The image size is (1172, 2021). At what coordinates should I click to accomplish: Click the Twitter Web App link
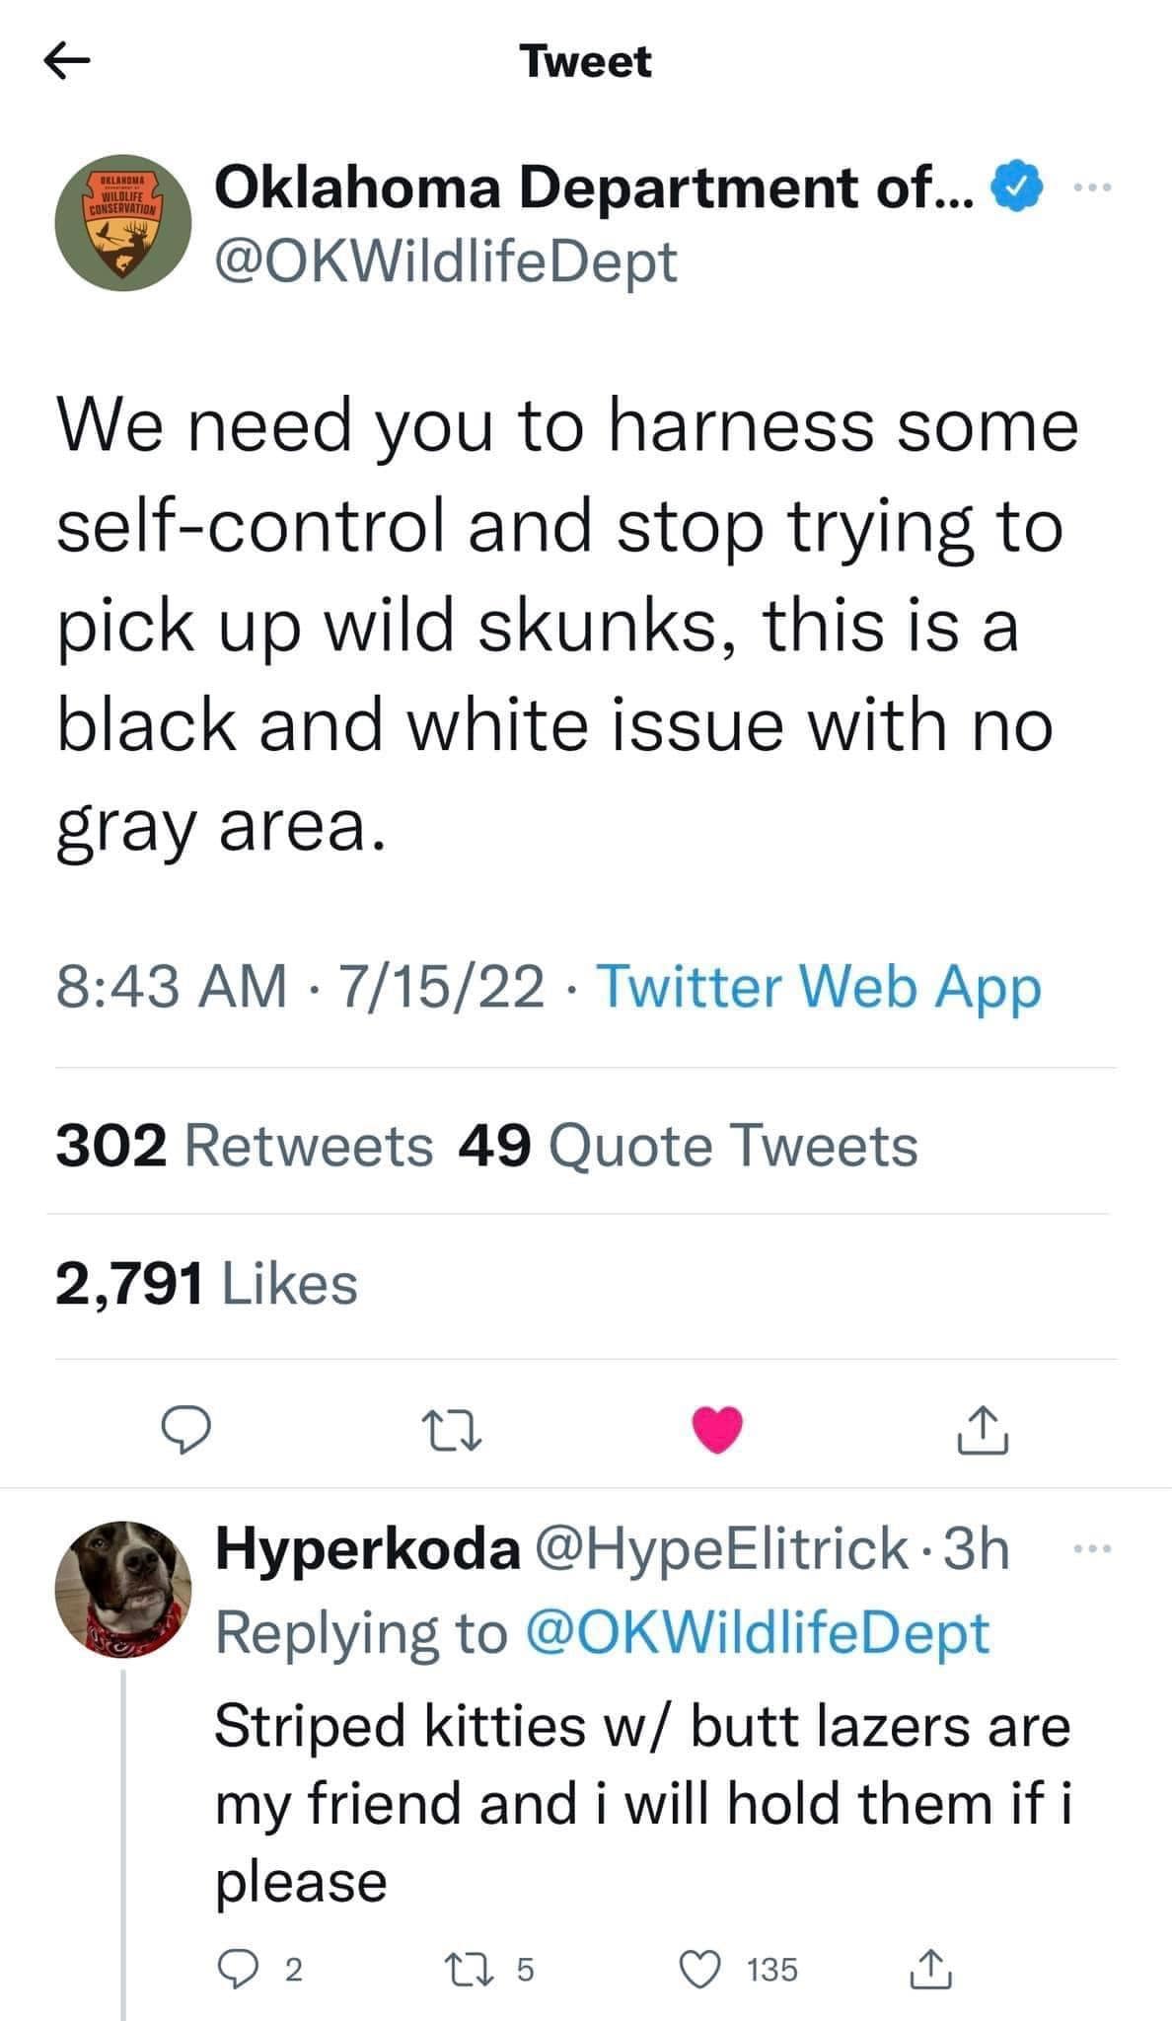coord(819,987)
